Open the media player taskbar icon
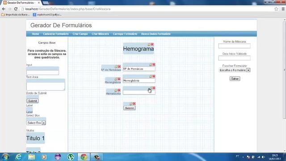Screen dimensions: 286x161 point(44,157)
